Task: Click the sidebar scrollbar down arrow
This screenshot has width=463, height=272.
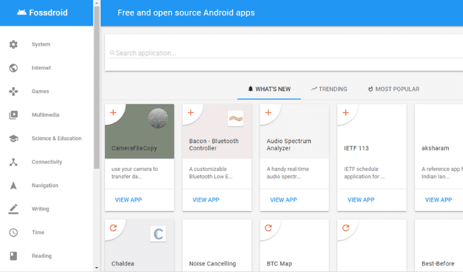Action: (96, 268)
